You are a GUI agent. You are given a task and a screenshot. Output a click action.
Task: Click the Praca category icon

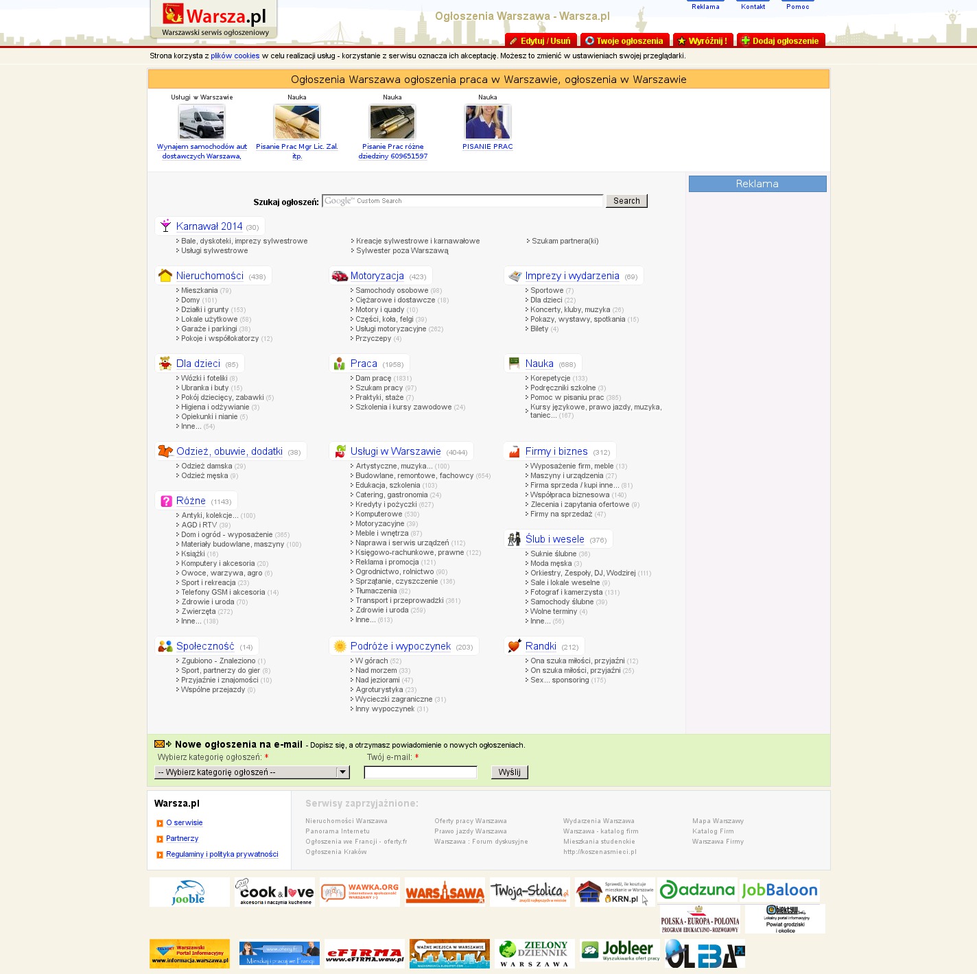click(340, 363)
